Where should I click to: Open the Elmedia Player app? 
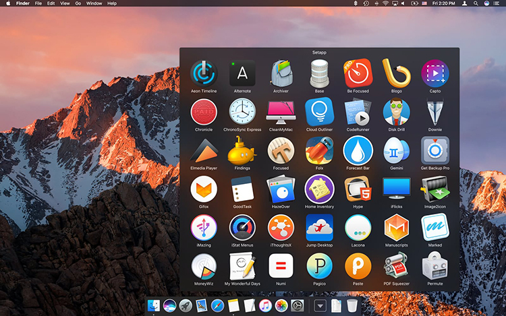pos(204,150)
